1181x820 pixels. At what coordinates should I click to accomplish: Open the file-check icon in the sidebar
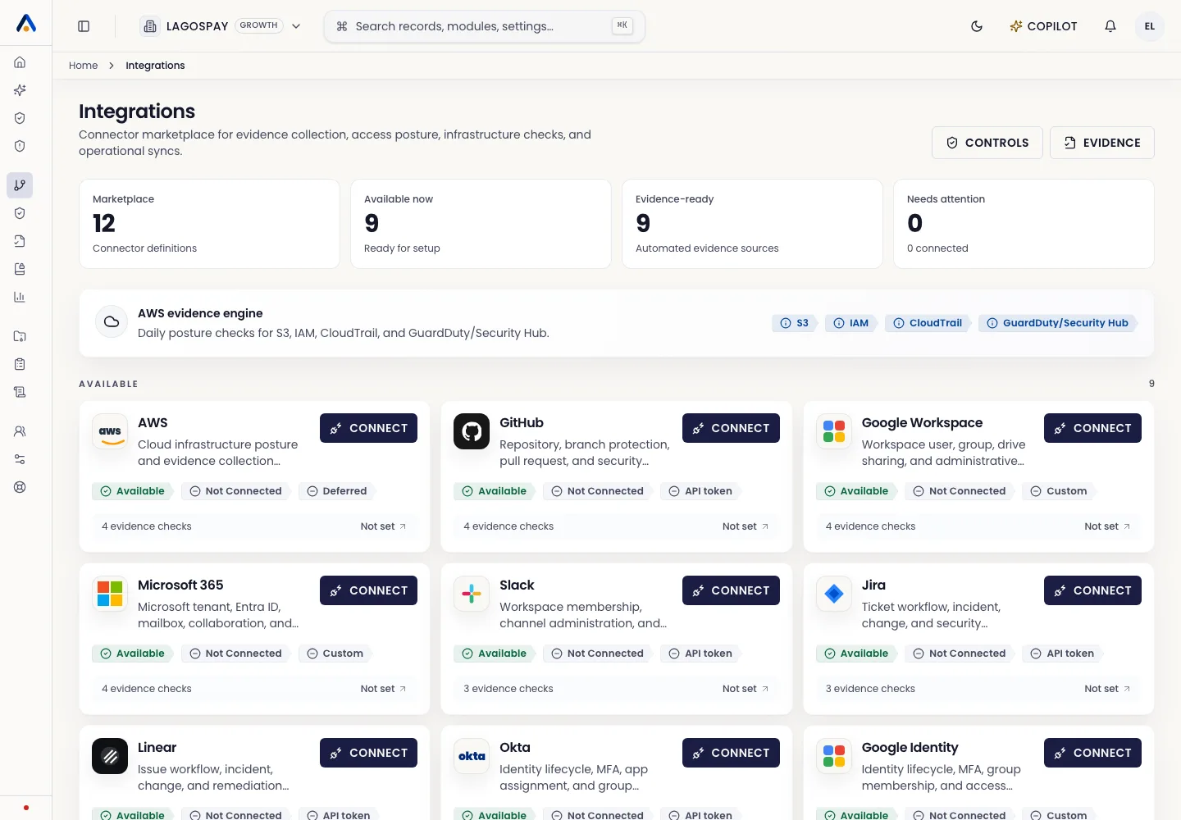tap(20, 241)
